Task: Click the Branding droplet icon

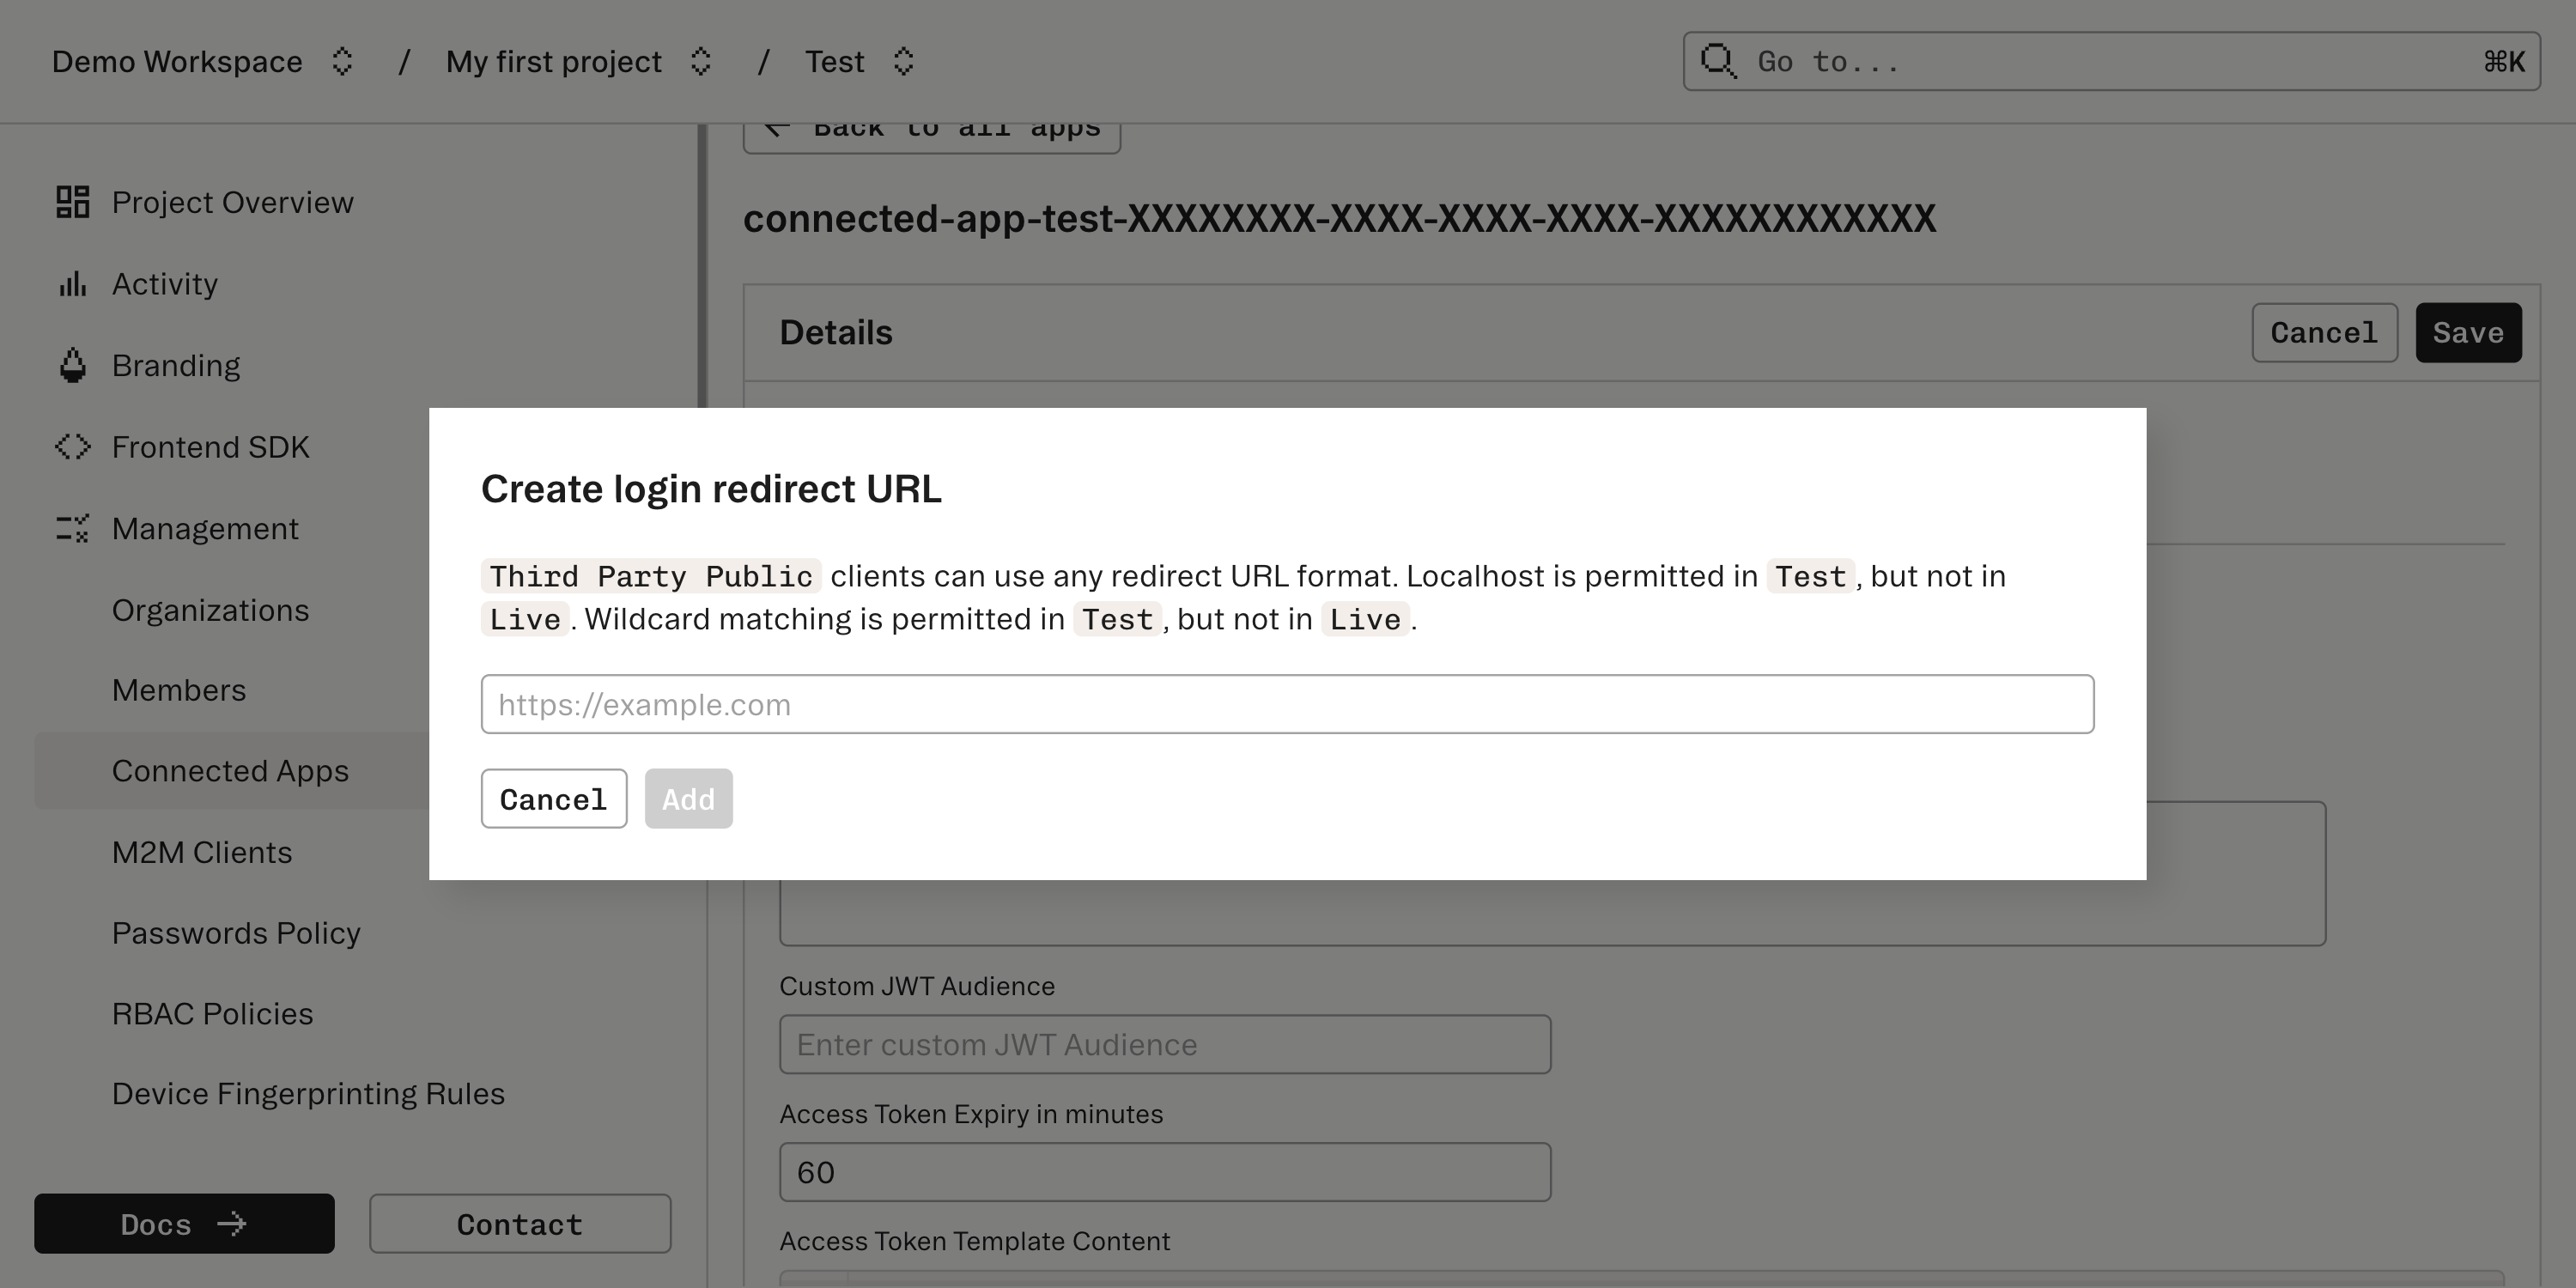Action: 71,365
